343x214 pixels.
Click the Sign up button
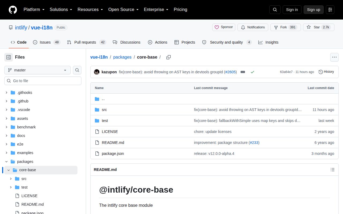tap(314, 10)
